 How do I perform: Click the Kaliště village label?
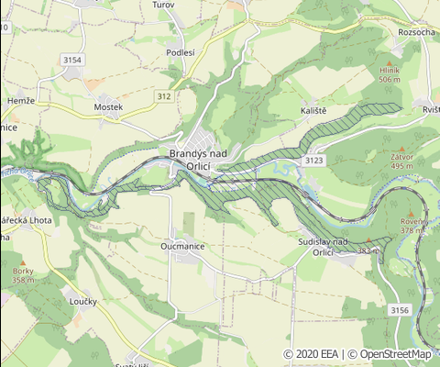[313, 111]
